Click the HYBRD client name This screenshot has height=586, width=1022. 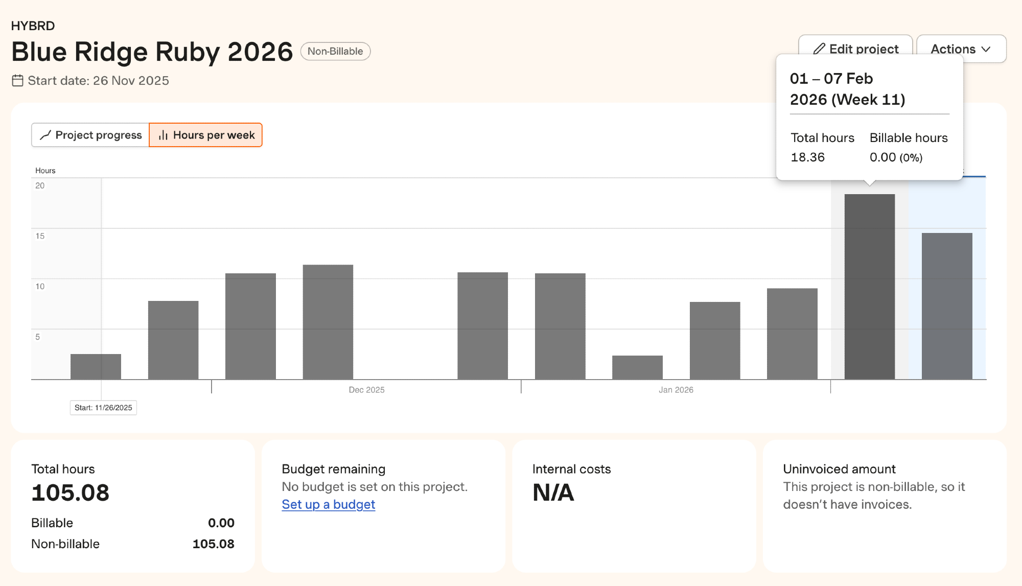33,26
